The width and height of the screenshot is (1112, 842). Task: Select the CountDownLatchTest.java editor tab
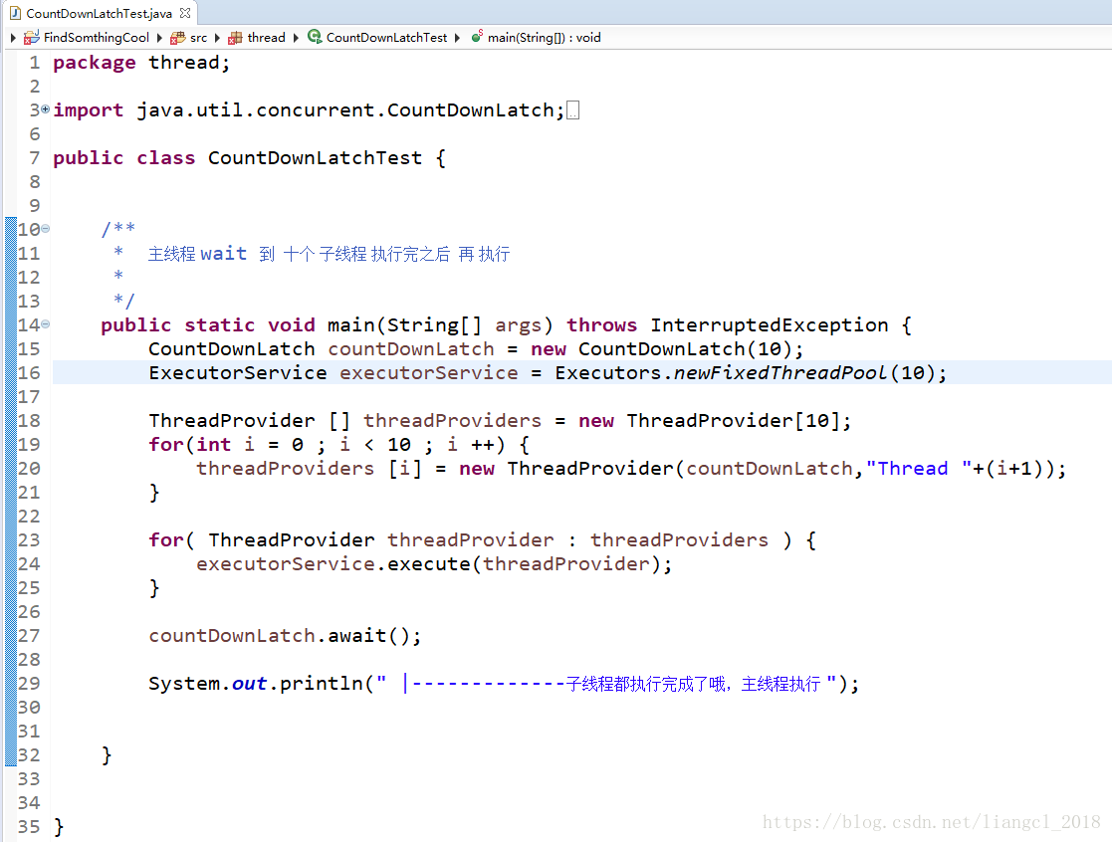99,14
